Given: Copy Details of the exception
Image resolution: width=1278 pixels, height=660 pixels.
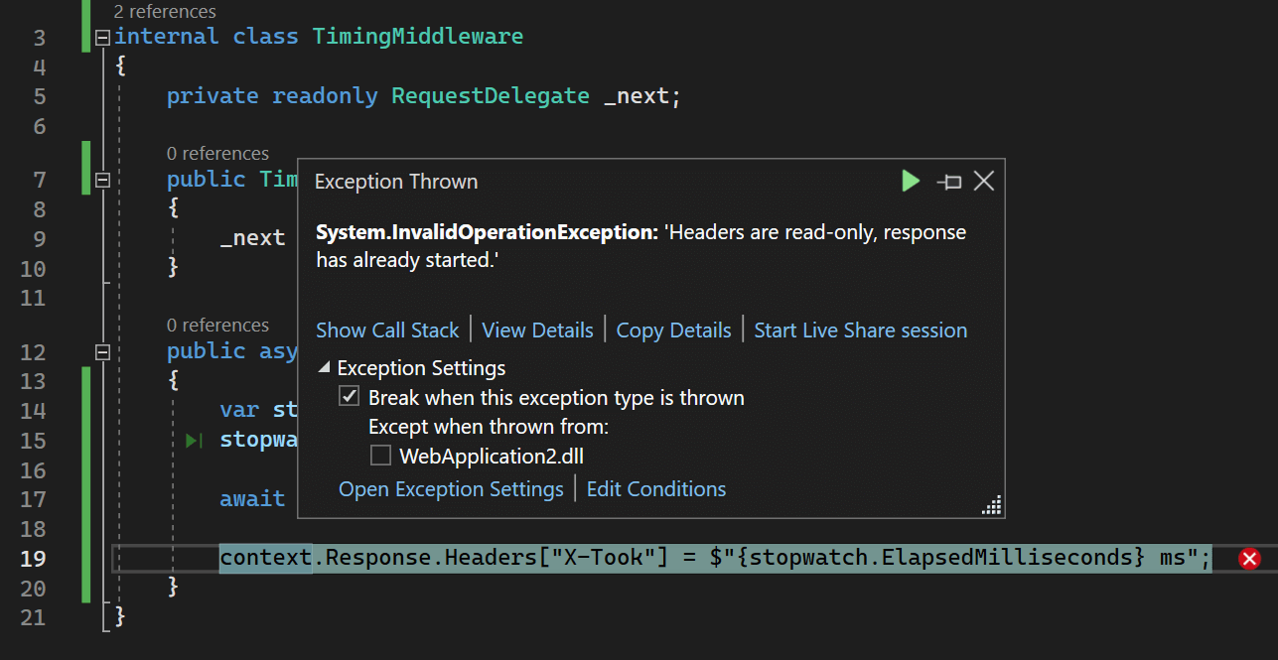Looking at the screenshot, I should [x=673, y=330].
